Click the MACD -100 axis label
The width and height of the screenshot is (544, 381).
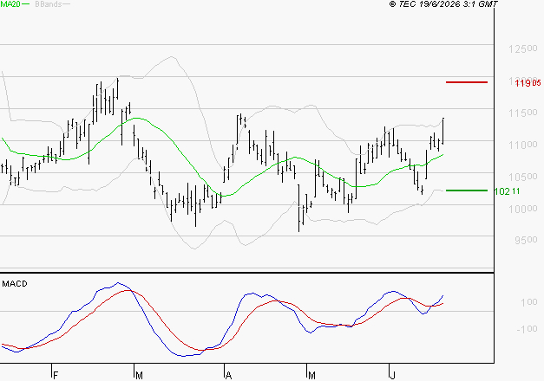(527, 329)
